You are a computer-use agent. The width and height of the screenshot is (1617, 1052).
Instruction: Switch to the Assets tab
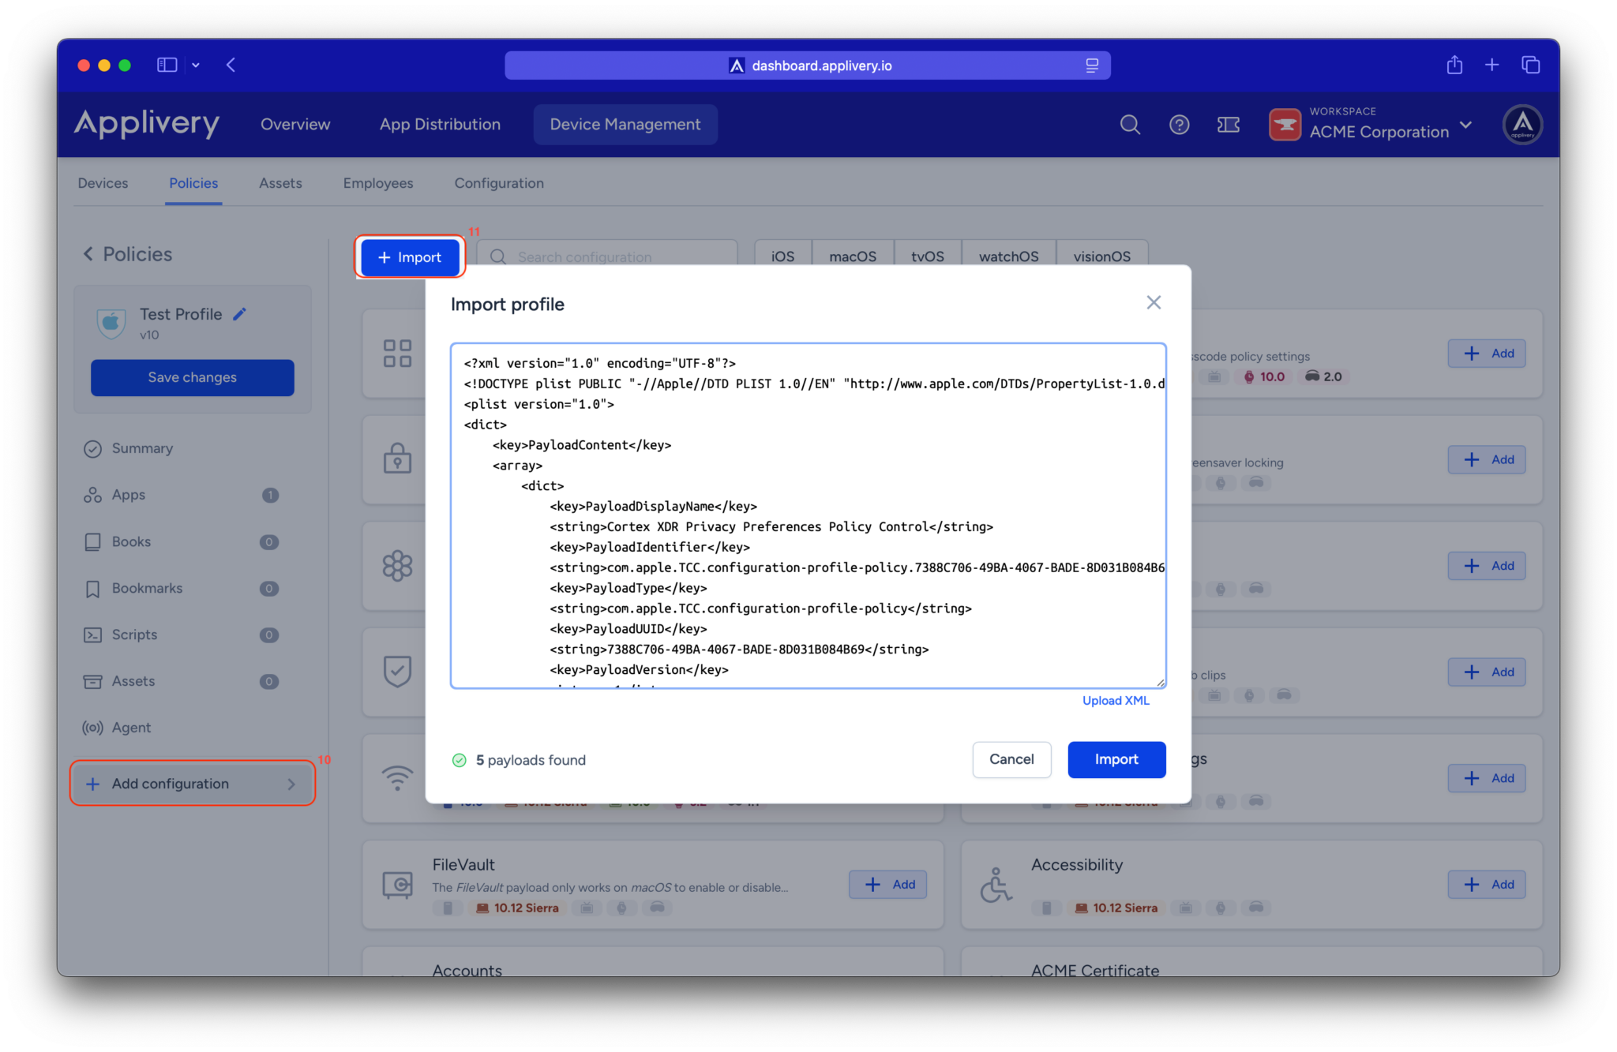point(280,183)
